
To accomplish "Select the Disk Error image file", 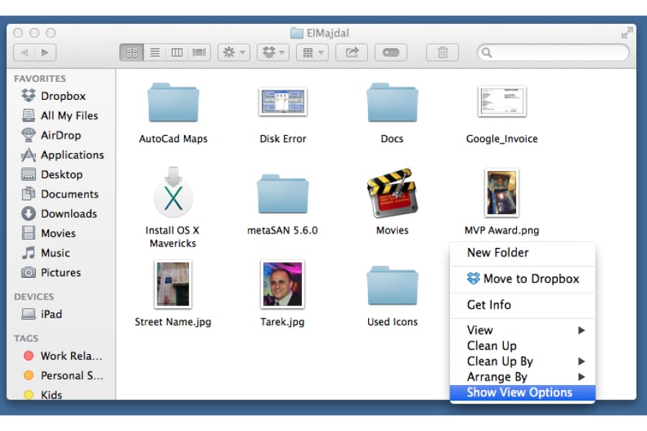I will pyautogui.click(x=283, y=113).
